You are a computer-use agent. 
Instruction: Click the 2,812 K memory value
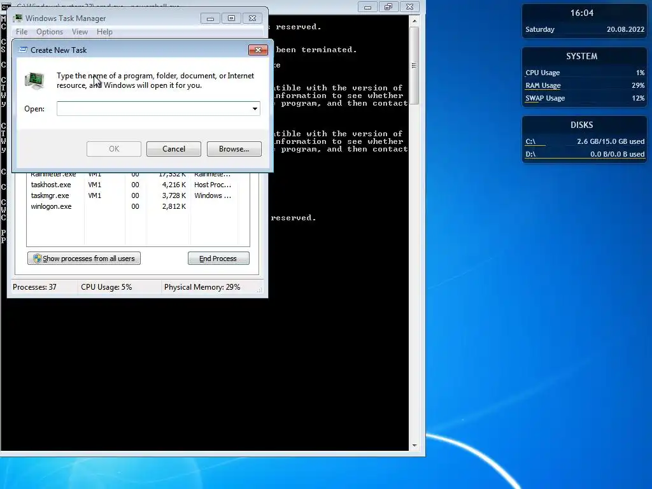(174, 206)
